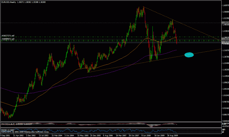Click the 1.2249 price scale label
Screen dimensions: 229x137
pos(226,63)
